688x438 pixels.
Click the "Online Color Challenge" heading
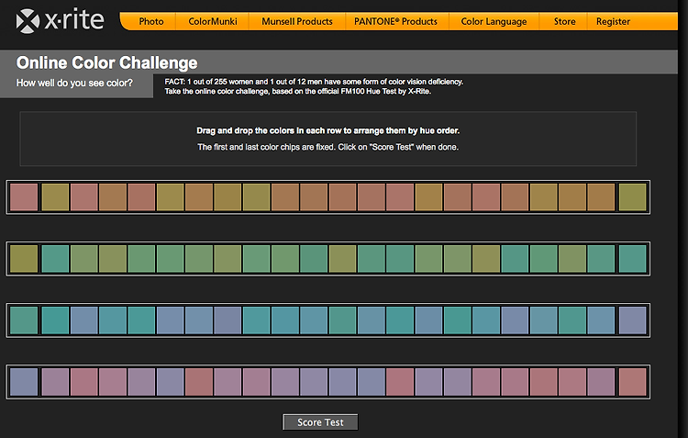(106, 62)
